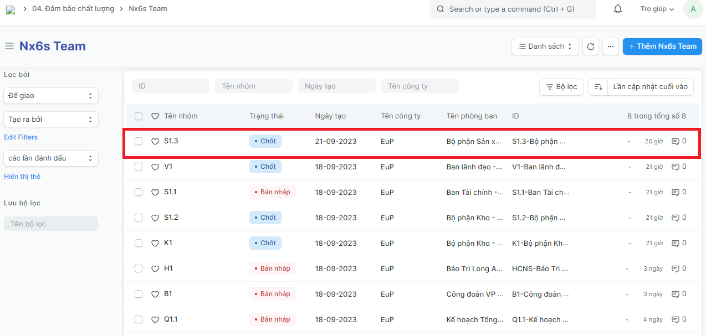Check the select-all checkbox in header
706x336 pixels.
coord(139,116)
